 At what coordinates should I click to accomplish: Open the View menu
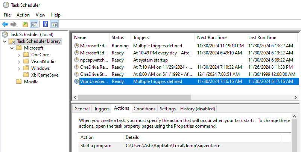[x=40, y=15]
